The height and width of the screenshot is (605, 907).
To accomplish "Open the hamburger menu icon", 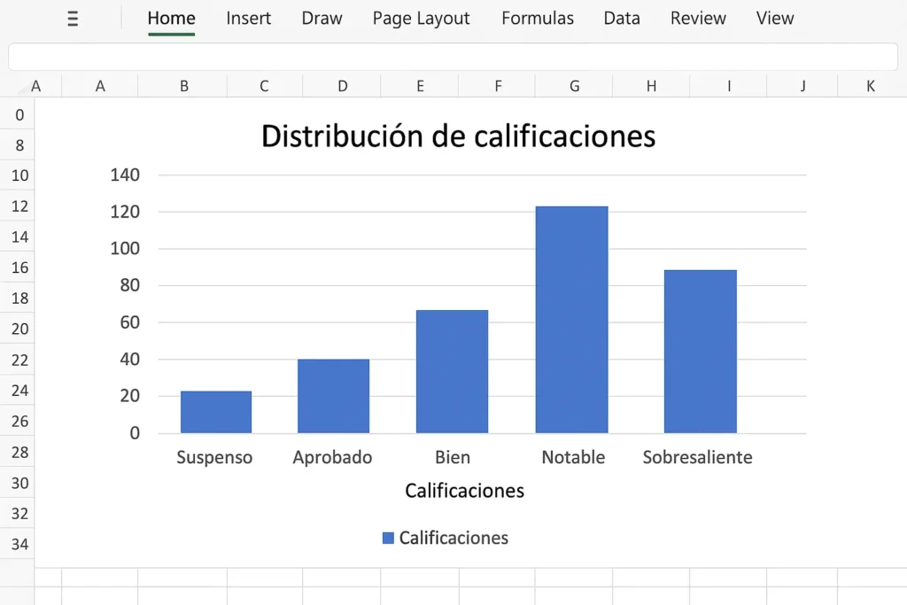I will [x=74, y=19].
